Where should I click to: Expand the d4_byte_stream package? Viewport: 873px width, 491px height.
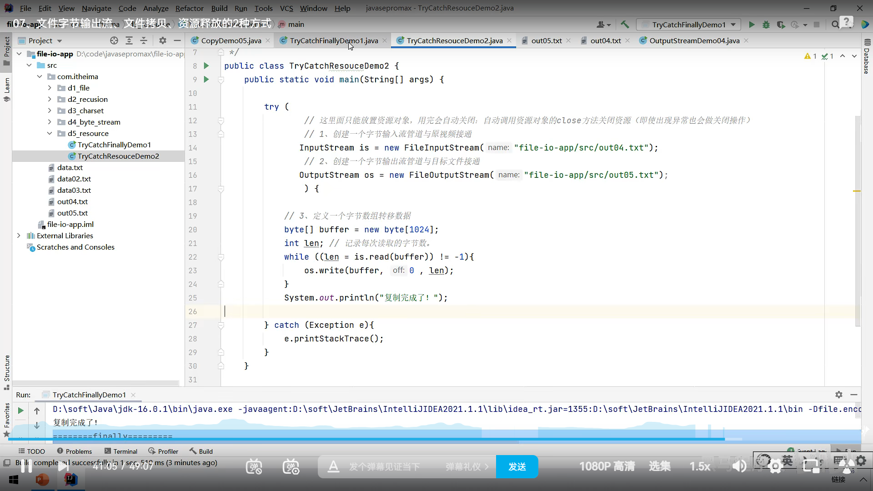(50, 122)
